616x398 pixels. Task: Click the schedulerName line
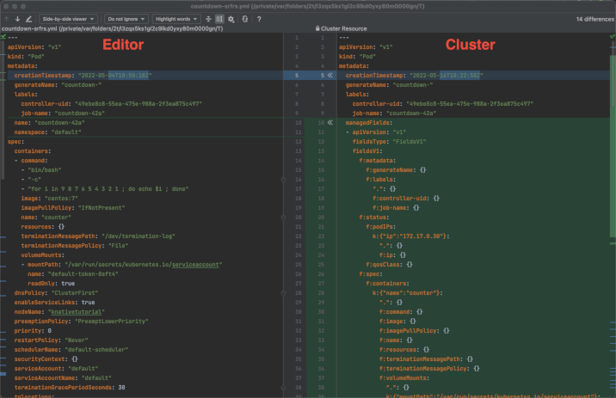tap(71, 350)
